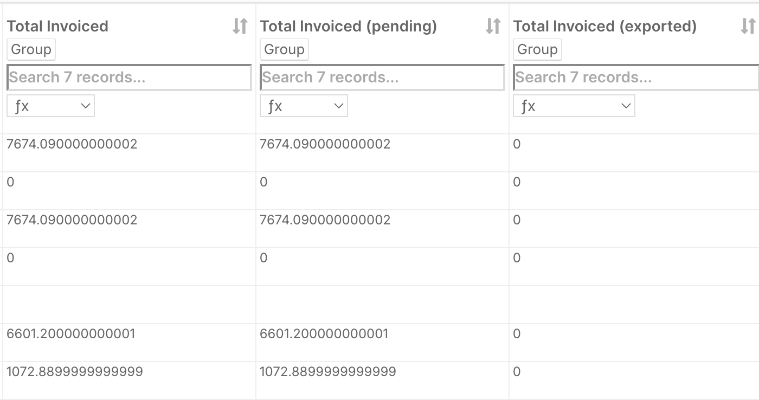This screenshot has width=759, height=400.
Task: Group records by Total Invoiced (pending)
Action: point(284,49)
